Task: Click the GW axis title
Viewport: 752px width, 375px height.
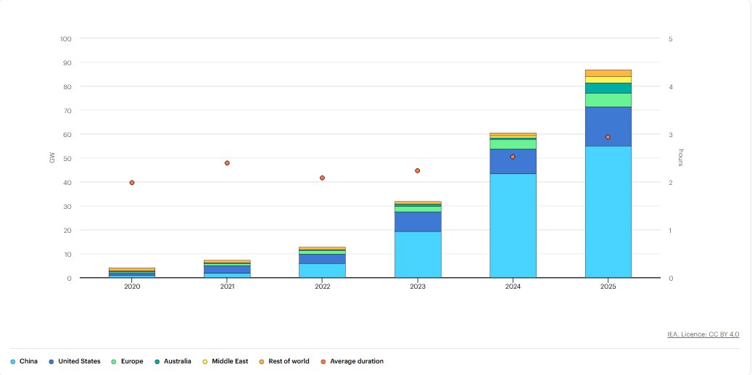Action: (x=52, y=157)
